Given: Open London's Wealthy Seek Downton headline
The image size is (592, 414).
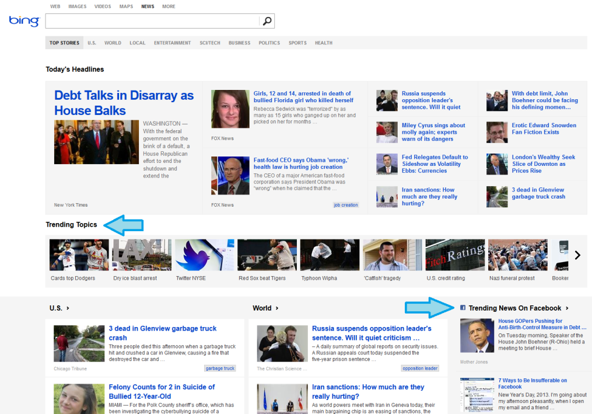Looking at the screenshot, I should 544,163.
